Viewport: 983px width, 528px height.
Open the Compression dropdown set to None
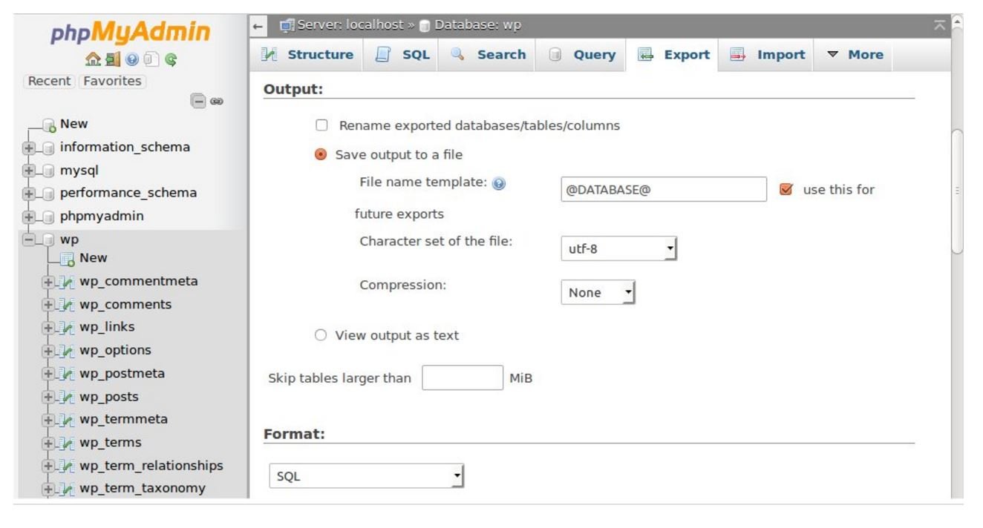pos(598,293)
